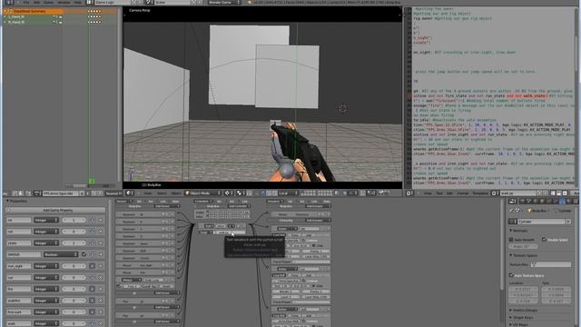Open the Text Editor editor type selector

[409, 193]
